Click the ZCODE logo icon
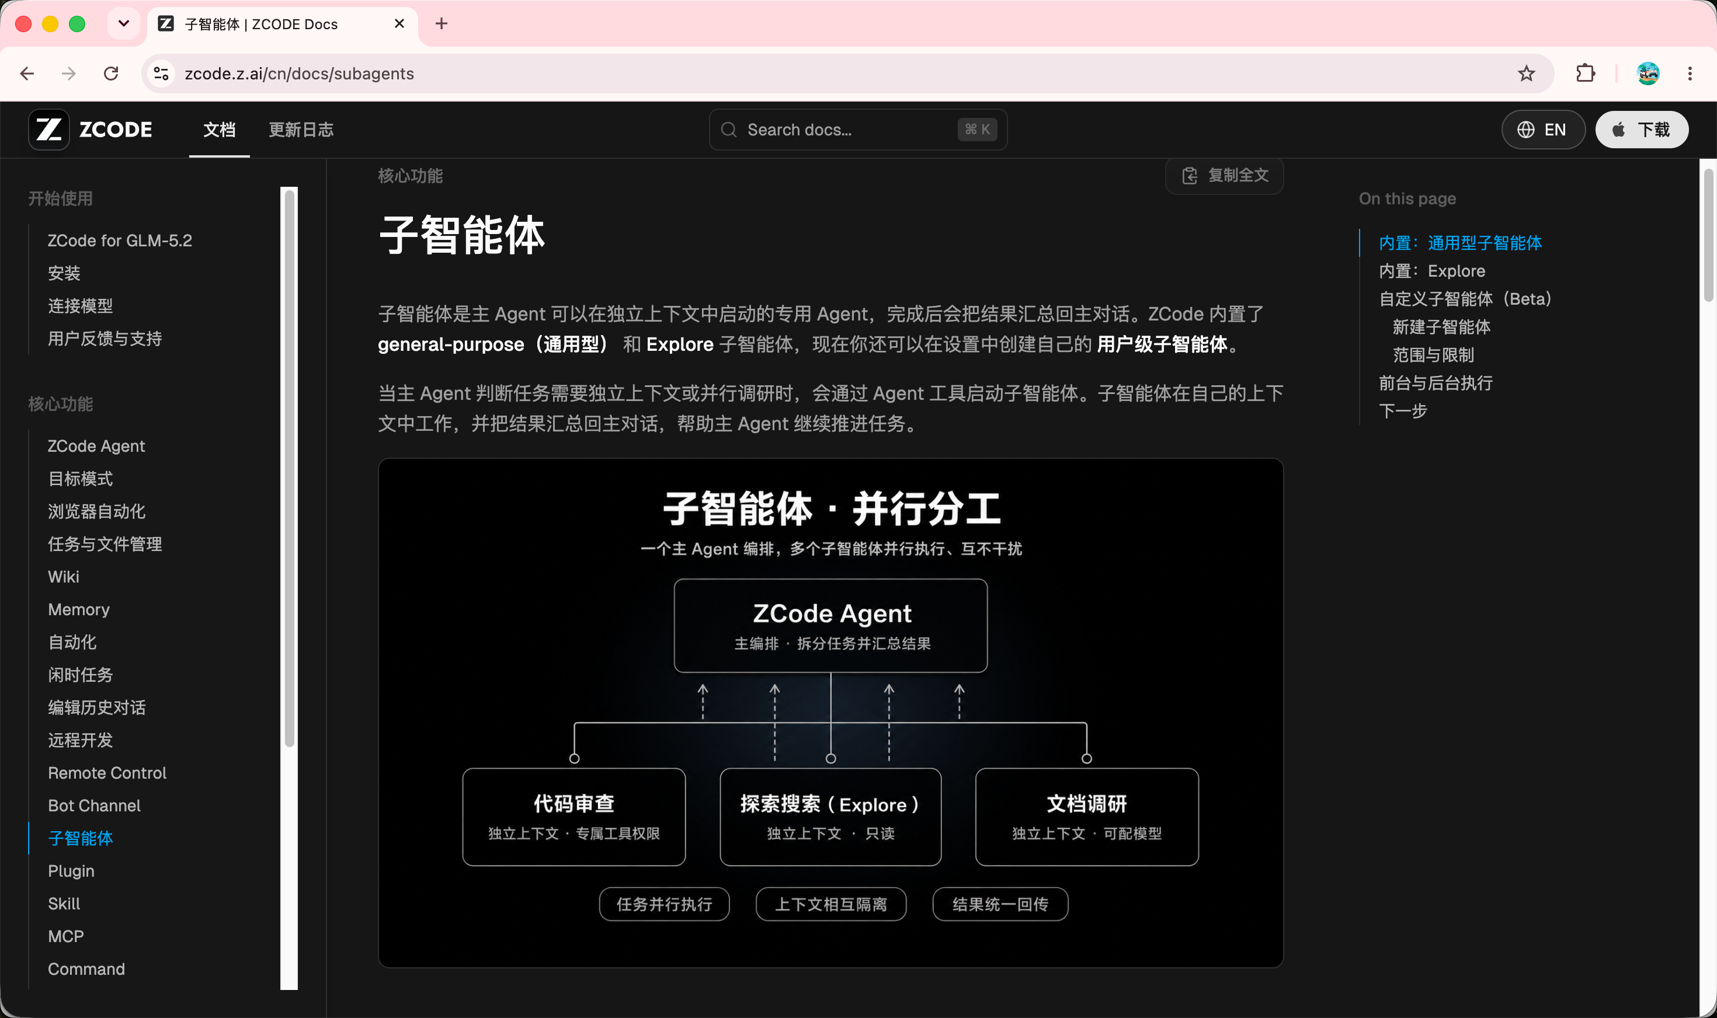 point(48,130)
